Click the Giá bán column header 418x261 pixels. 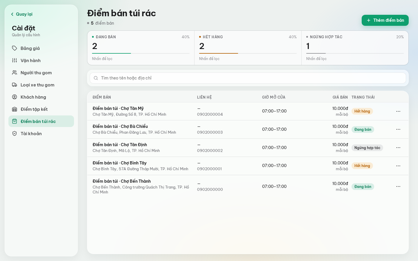click(x=340, y=97)
